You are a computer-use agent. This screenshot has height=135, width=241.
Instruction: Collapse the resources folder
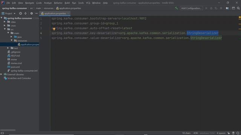[12, 40]
